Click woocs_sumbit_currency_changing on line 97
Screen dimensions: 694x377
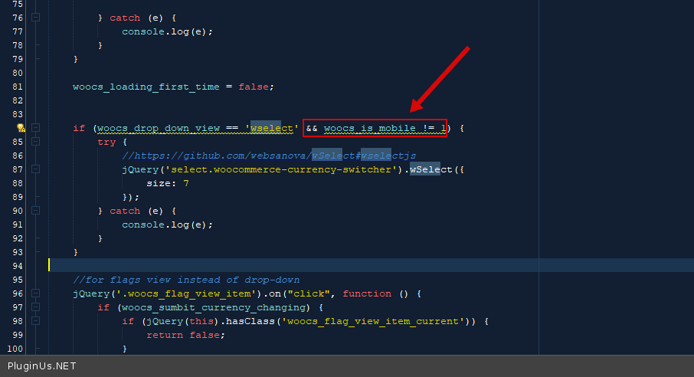[214, 307]
